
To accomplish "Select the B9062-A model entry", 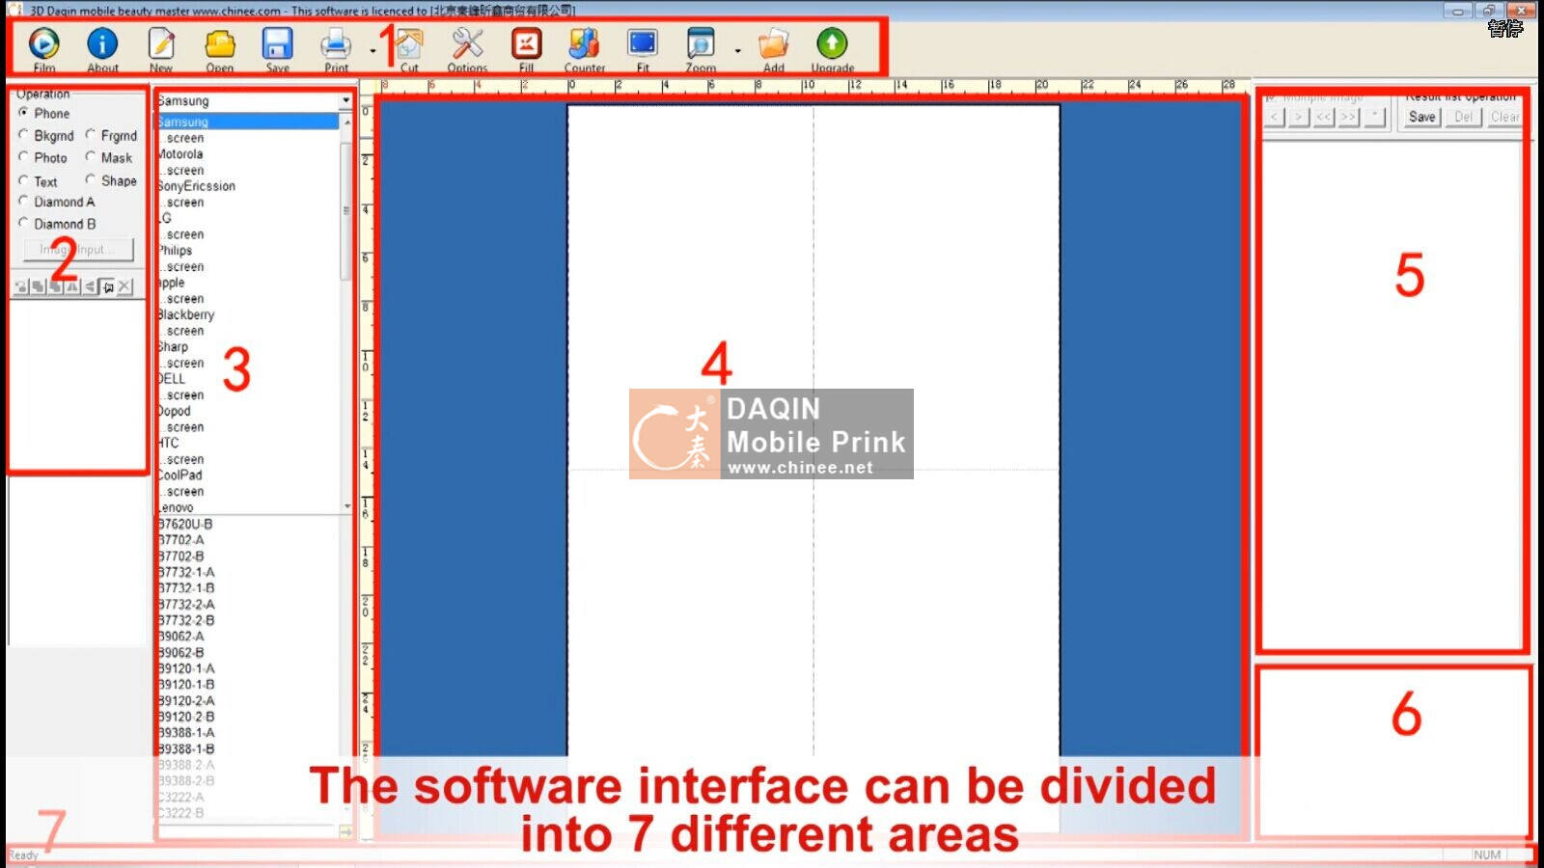I will tap(180, 637).
